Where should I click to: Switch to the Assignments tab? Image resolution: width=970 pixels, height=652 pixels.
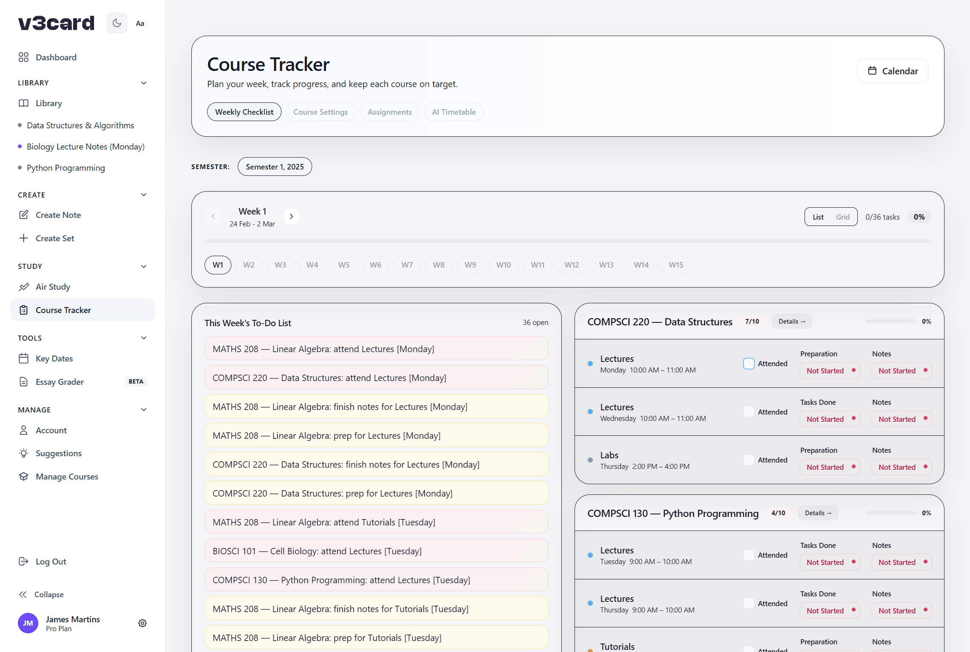pyautogui.click(x=390, y=111)
